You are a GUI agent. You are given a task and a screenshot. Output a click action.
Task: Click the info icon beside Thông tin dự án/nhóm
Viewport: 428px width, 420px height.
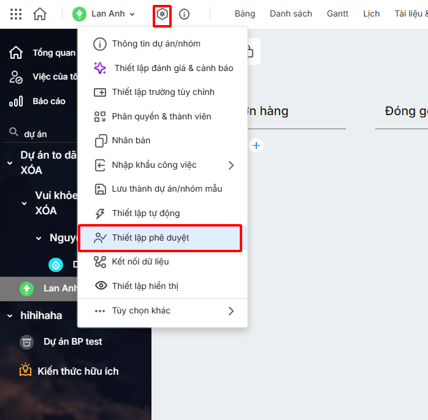(x=100, y=44)
